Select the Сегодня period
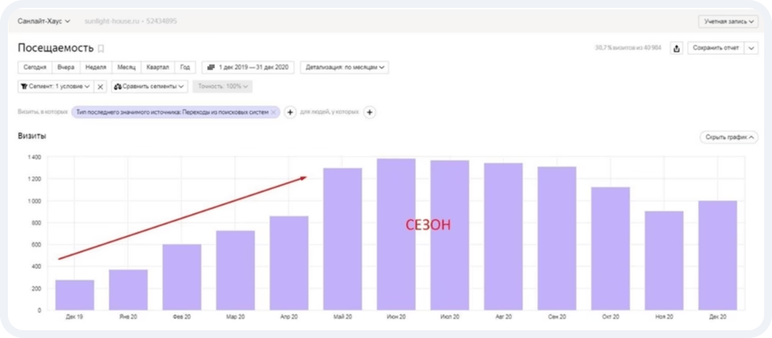Screen dimensions: 772x338 (x=35, y=67)
